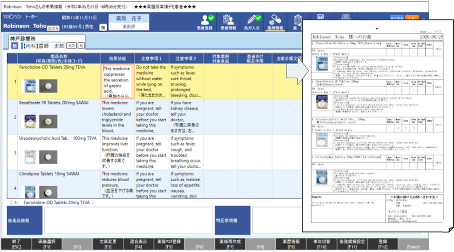Open Ursodeoxycholic Acid package photo thumbnail

(30, 157)
